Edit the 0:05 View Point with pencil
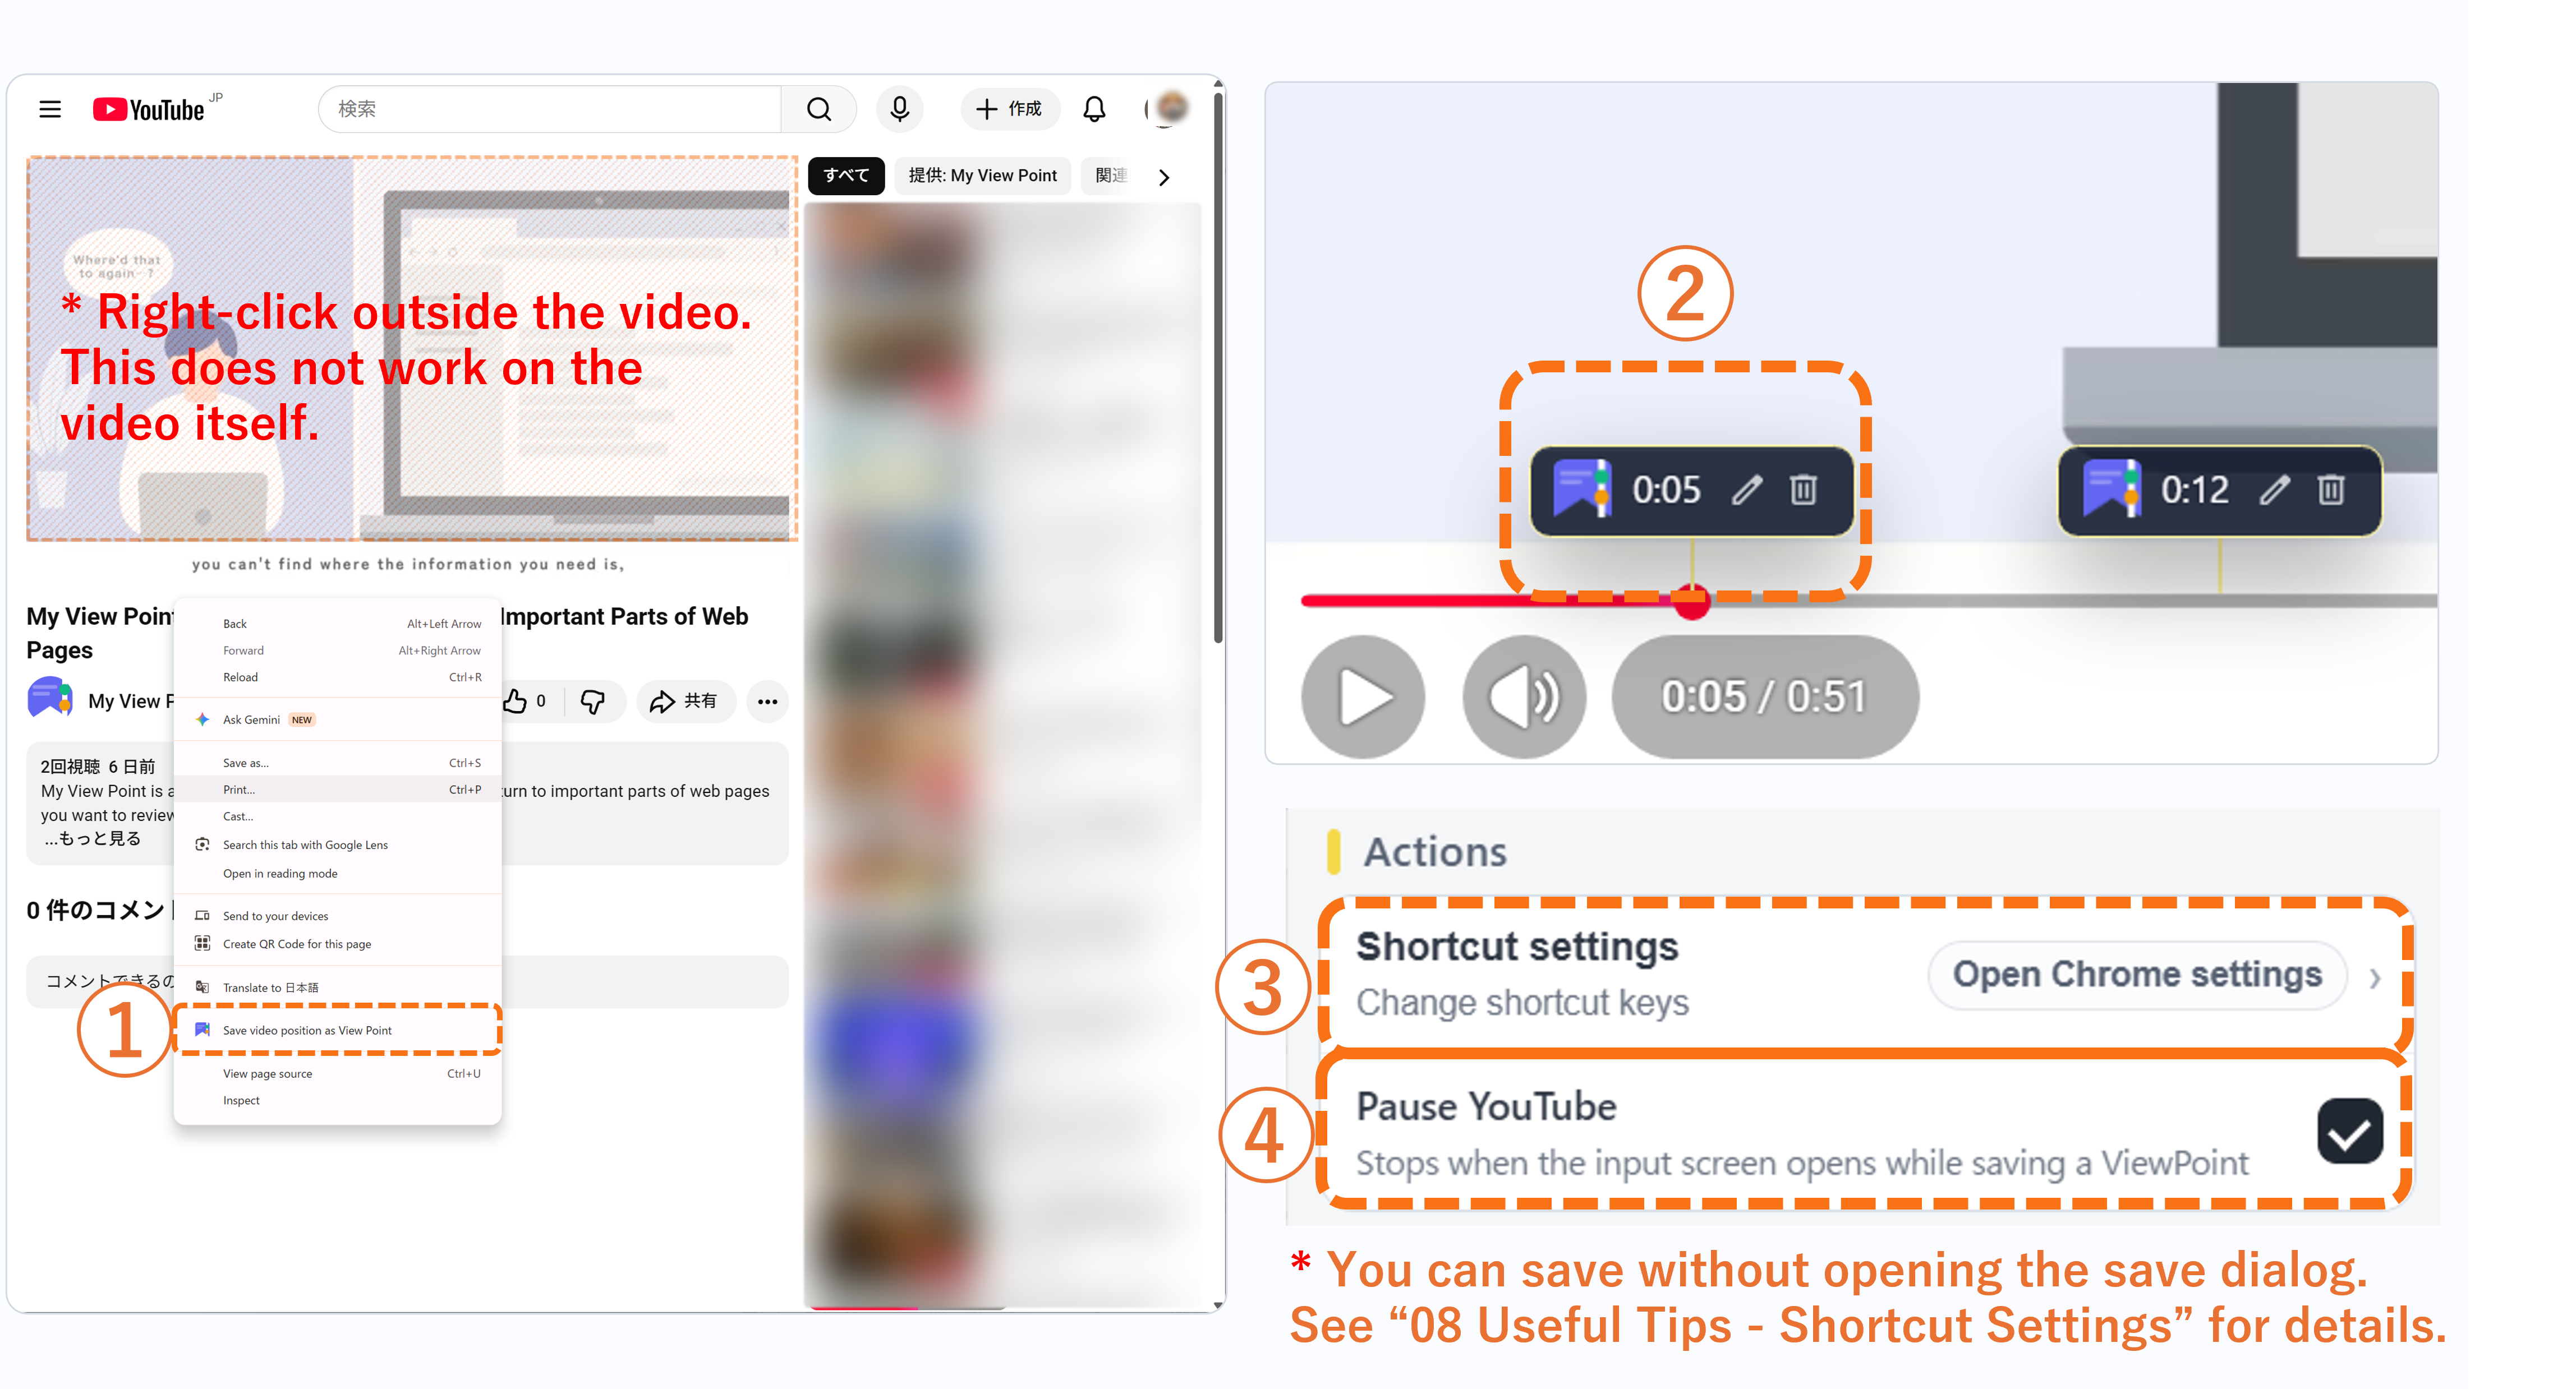This screenshot has width=2576, height=1389. tap(1746, 490)
